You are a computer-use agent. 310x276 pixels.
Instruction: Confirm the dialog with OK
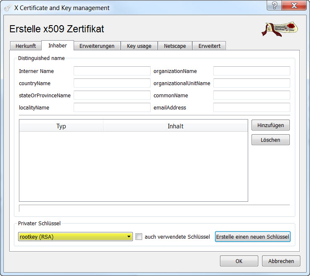click(x=239, y=261)
